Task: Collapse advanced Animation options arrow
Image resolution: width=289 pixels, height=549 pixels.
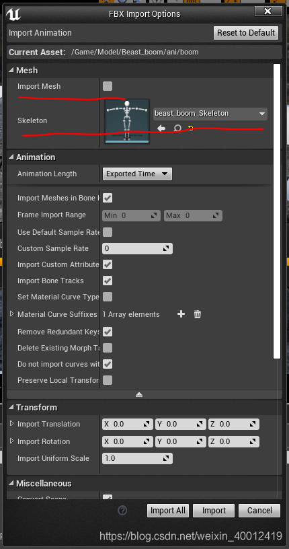Action: coord(139,394)
